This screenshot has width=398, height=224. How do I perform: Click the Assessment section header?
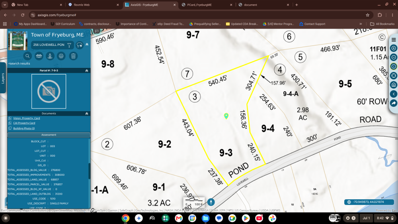49,135
